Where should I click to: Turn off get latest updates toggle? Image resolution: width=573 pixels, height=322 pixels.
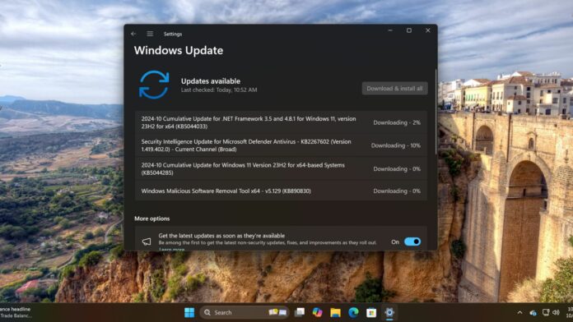[412, 241]
